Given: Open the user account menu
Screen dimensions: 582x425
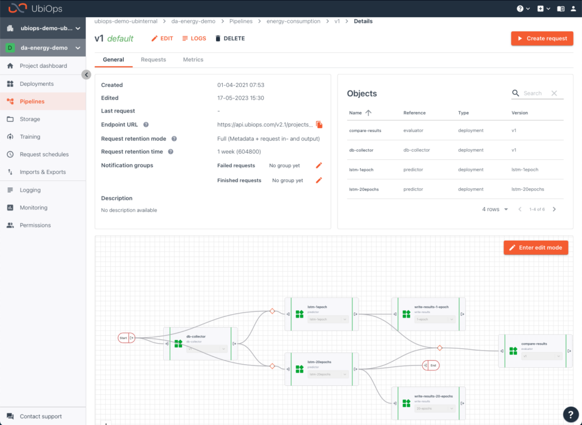Looking at the screenshot, I should click(x=573, y=9).
